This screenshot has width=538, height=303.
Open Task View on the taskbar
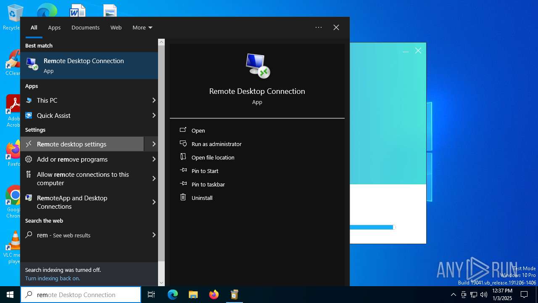point(151,295)
